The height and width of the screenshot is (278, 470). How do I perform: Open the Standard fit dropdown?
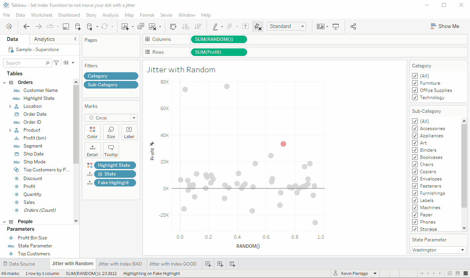point(287,26)
